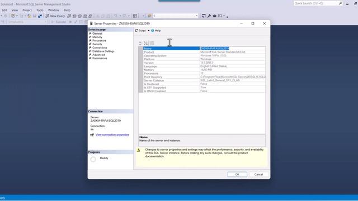The image size is (358, 201).
Task: Click the Alphabetical sort icon in grid
Action: pyautogui.click(x=146, y=44)
